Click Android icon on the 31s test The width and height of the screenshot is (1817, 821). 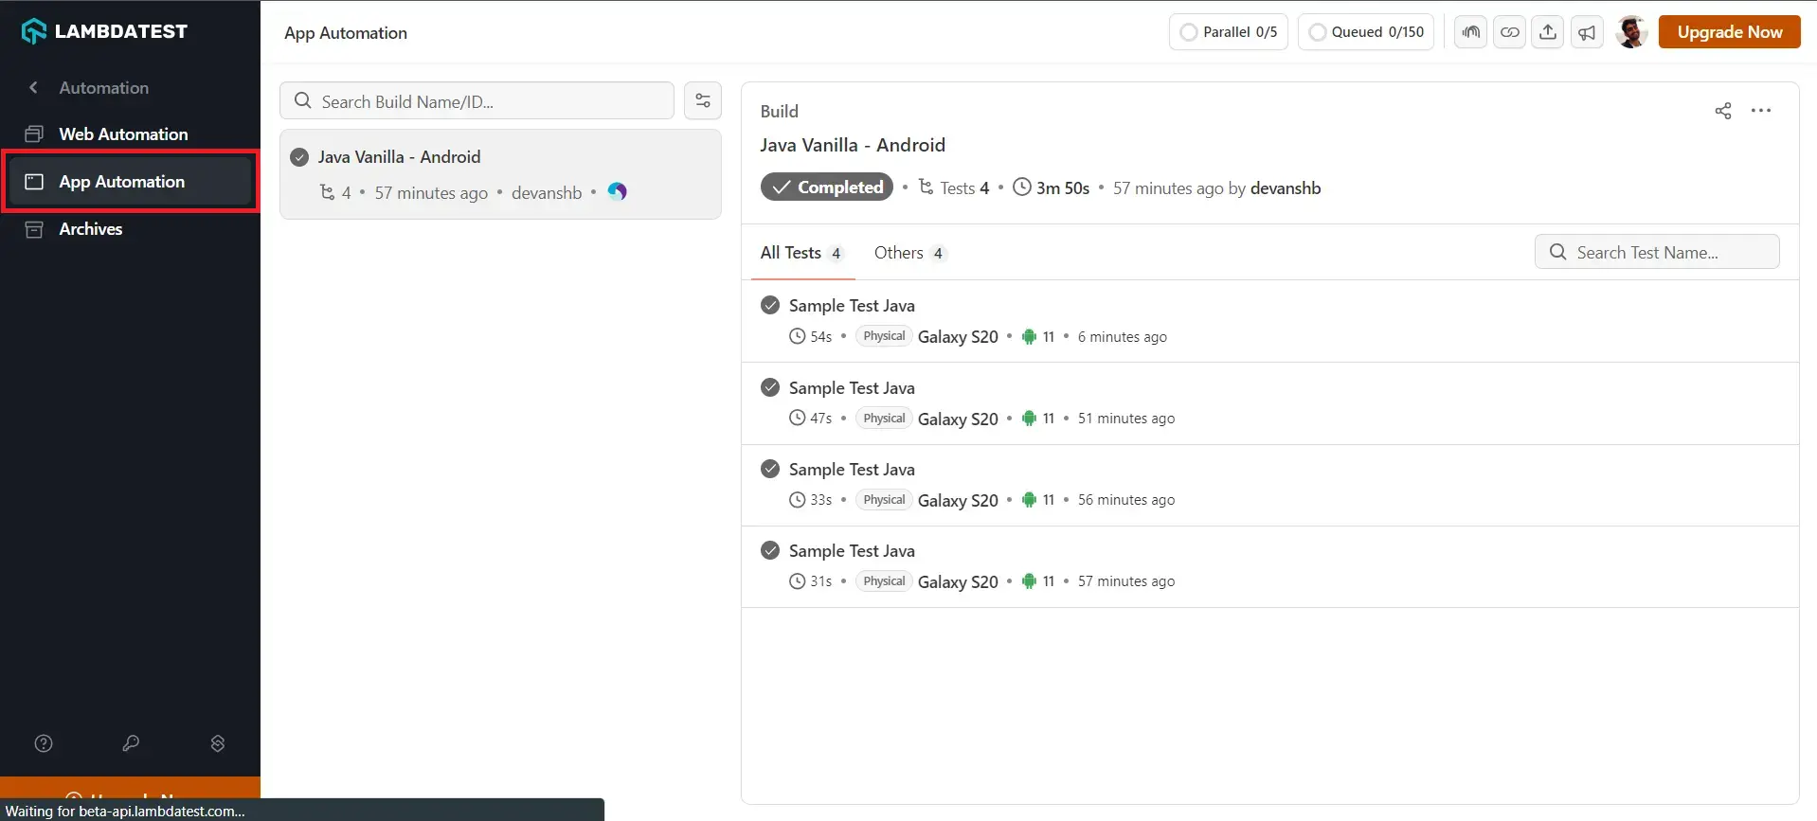click(1029, 581)
